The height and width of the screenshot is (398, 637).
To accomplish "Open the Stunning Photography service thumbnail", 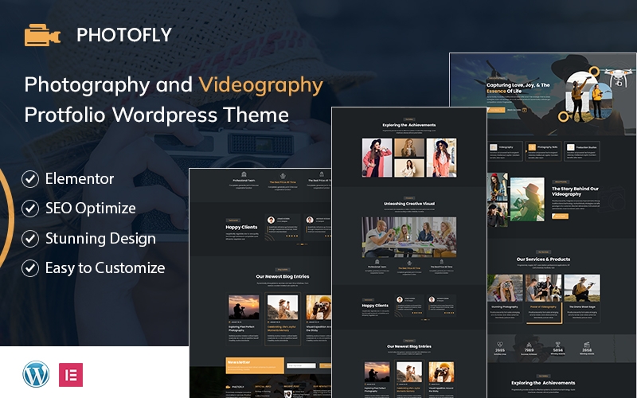I will [x=505, y=288].
